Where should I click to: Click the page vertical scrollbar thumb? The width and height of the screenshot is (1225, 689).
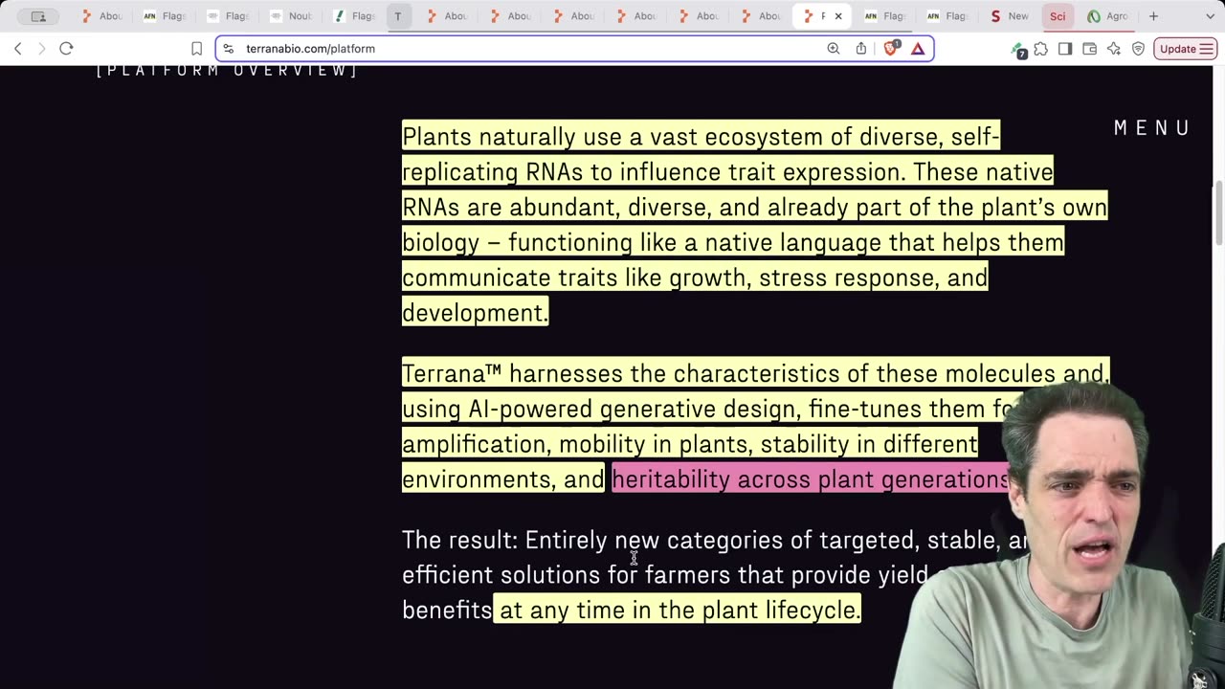pyautogui.click(x=1218, y=212)
